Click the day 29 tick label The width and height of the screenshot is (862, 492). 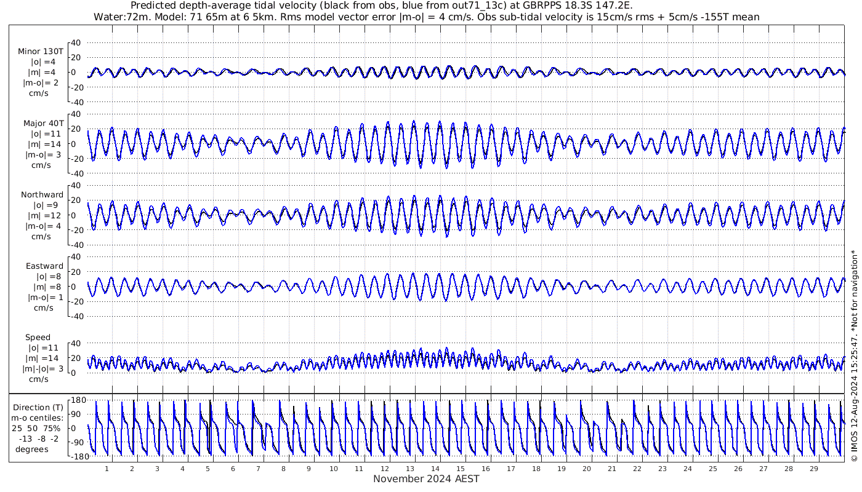click(x=813, y=469)
